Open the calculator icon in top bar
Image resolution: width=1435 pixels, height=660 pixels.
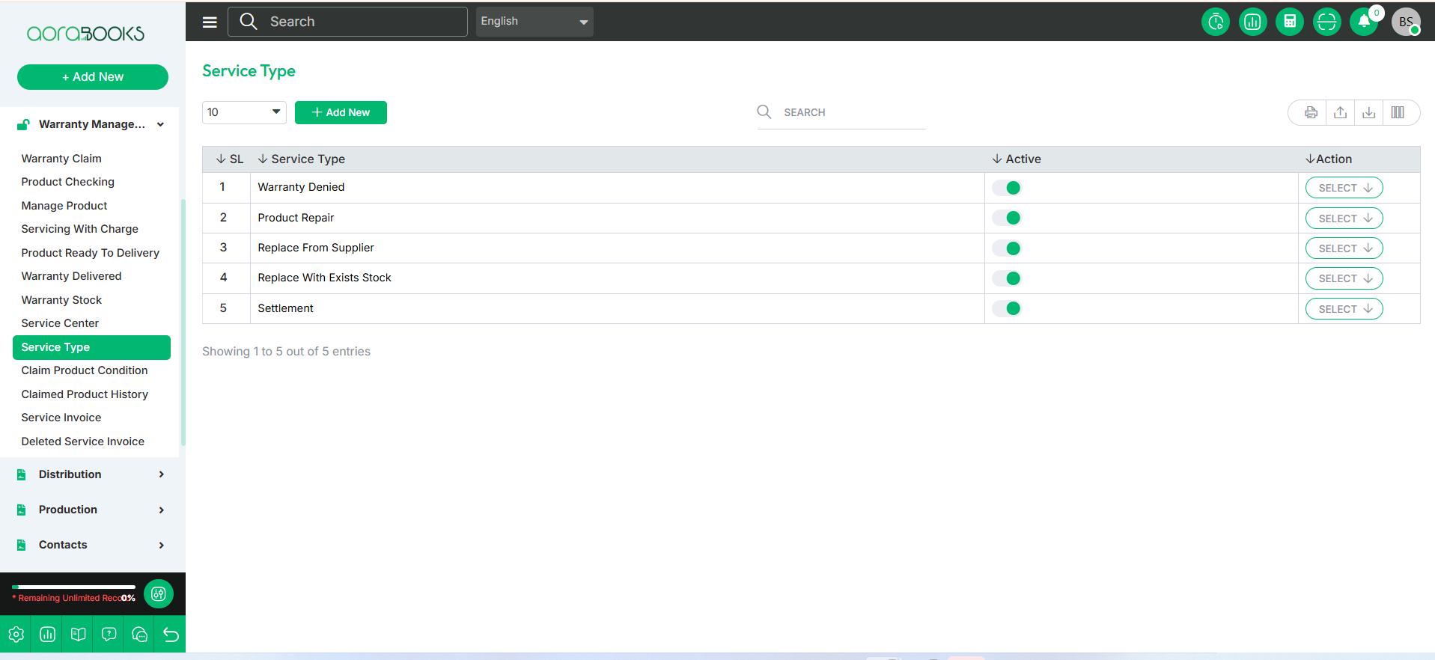[1289, 22]
